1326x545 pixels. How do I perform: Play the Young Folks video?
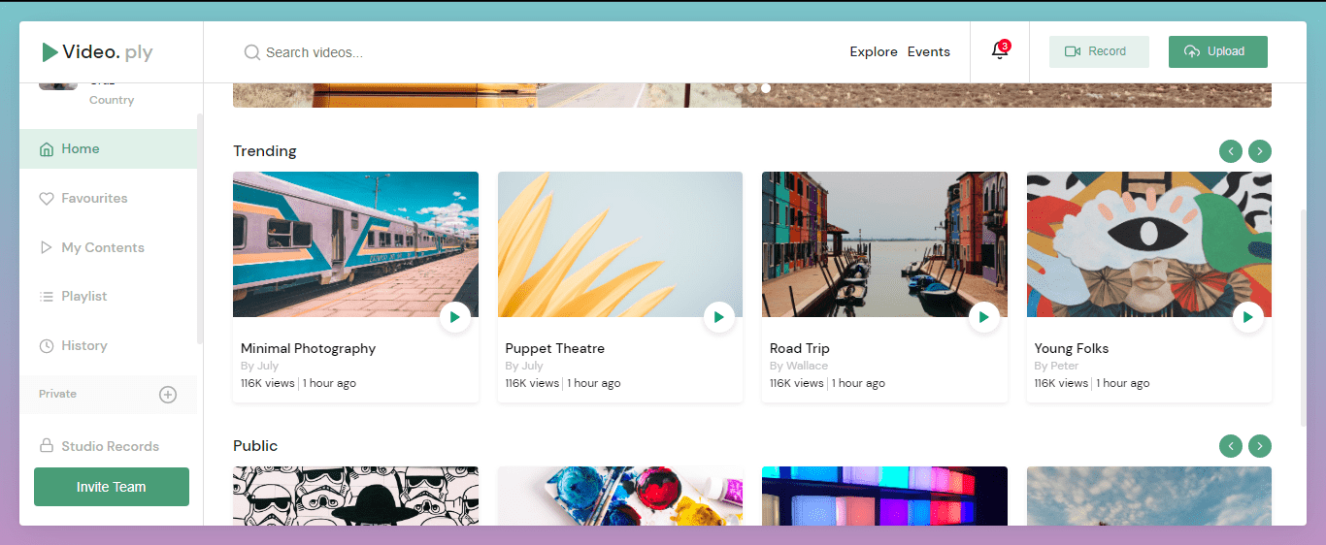point(1247,317)
